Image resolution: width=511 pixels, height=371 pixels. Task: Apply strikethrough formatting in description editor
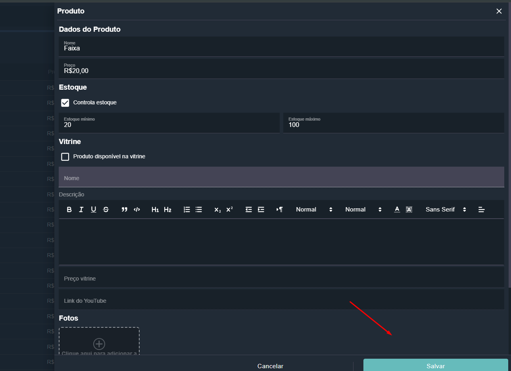tap(106, 210)
